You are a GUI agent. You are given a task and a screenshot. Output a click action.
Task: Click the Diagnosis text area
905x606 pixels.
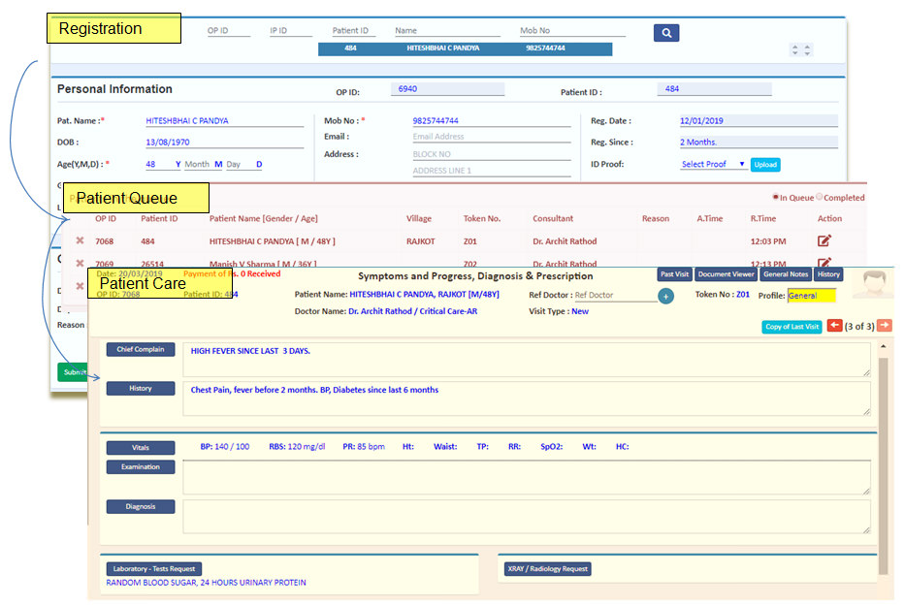(x=527, y=516)
